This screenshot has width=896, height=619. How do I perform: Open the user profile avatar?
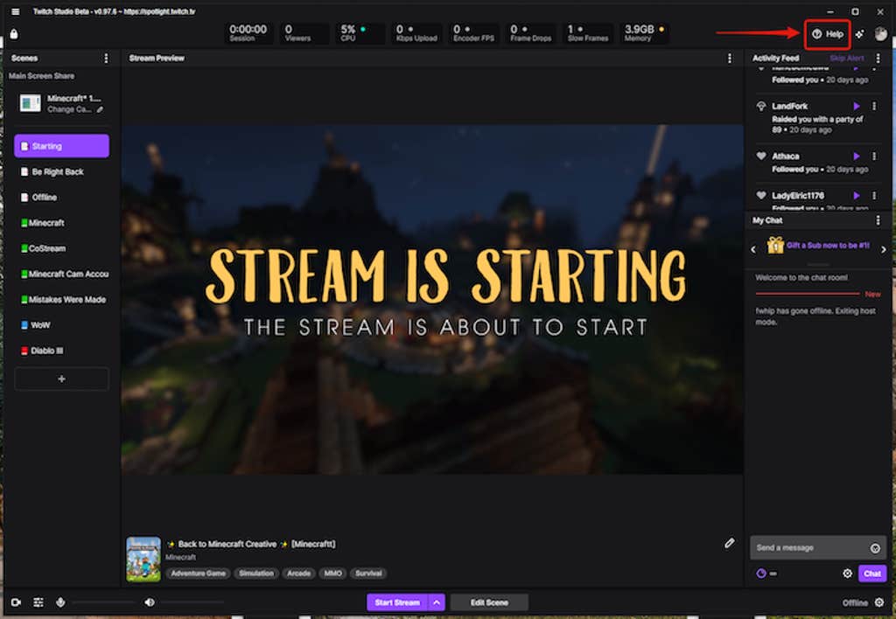click(x=880, y=34)
